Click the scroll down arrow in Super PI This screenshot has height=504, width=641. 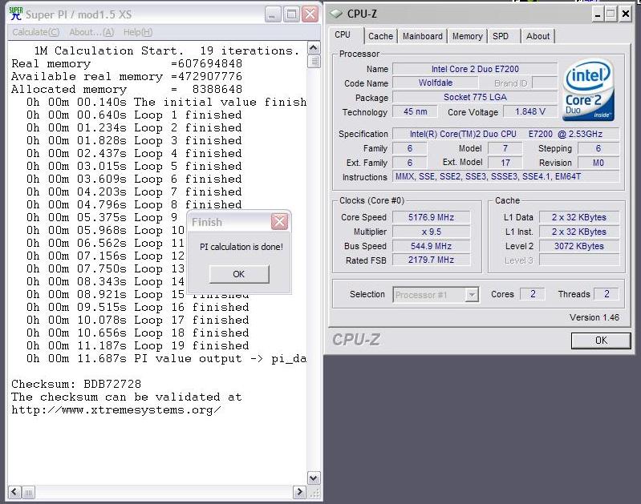point(314,478)
